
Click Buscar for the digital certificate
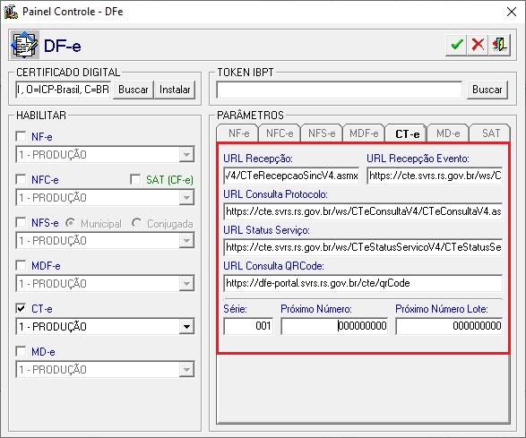(x=134, y=90)
